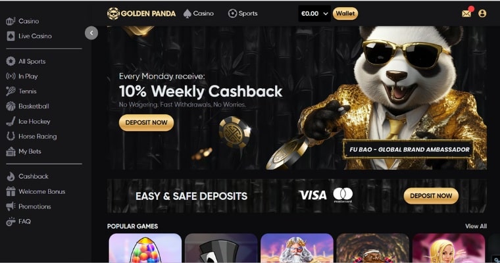Click the Wallet button
The image size is (500, 263).
(345, 13)
